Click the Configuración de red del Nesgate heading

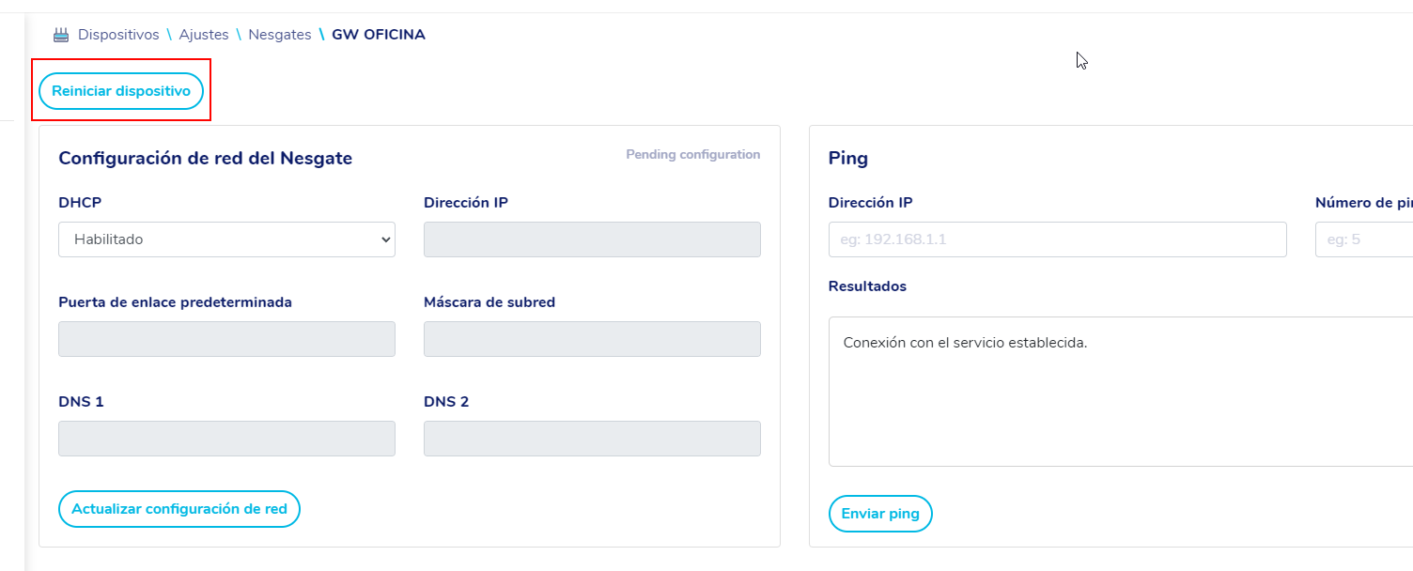[205, 159]
